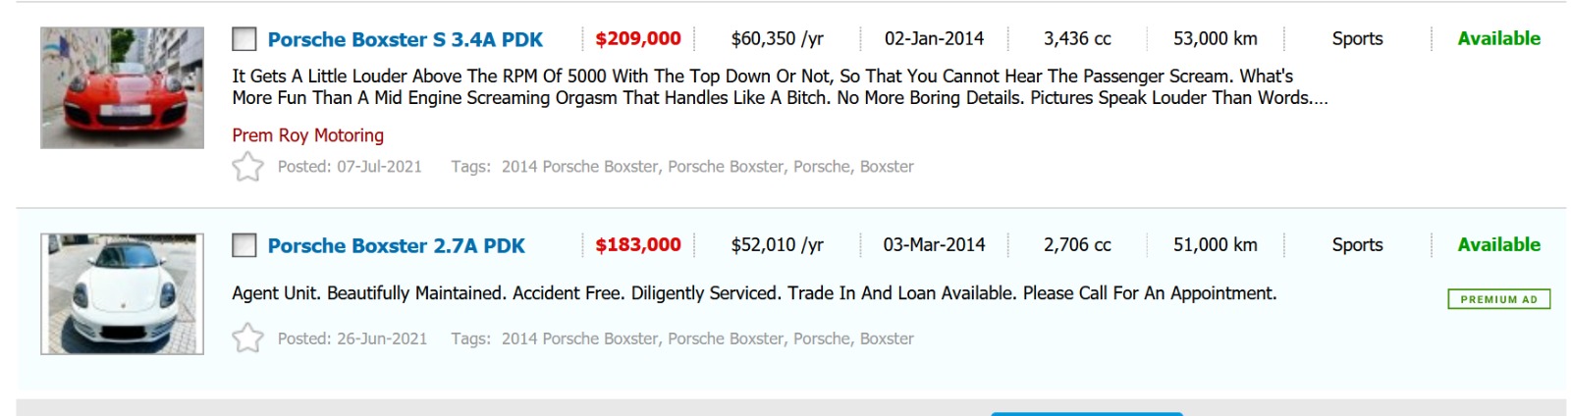Click the $60,350 /yr depreciation value
The width and height of the screenshot is (1571, 416).
coord(777,39)
